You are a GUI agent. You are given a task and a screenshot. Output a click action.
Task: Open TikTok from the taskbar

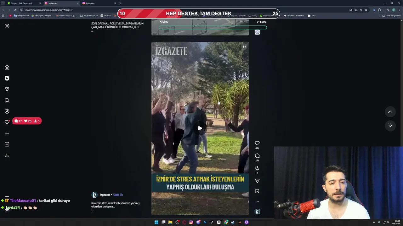(212, 222)
